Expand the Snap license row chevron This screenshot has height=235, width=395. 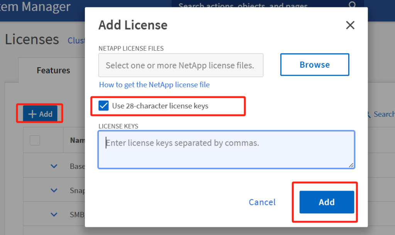point(54,190)
